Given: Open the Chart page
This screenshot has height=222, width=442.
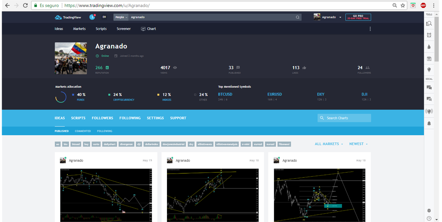Looking at the screenshot, I should [148, 29].
